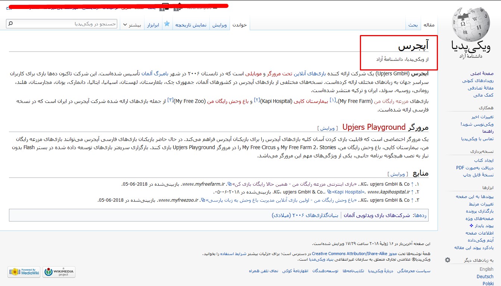Open نسخهٔ قابل چاپ (Printable version) link
The image size is (501, 286).
478,175
